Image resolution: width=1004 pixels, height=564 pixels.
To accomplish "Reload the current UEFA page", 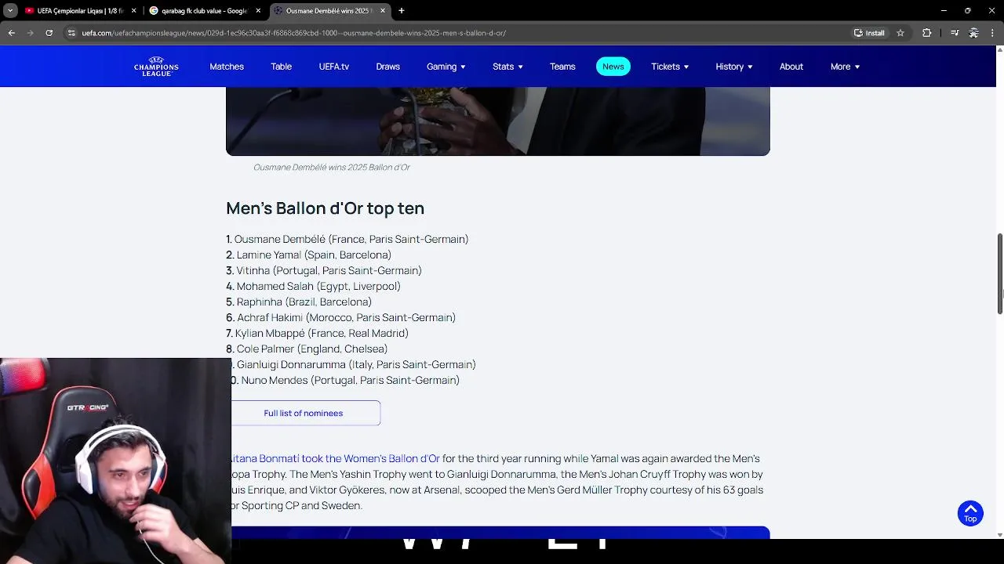I will [x=49, y=33].
